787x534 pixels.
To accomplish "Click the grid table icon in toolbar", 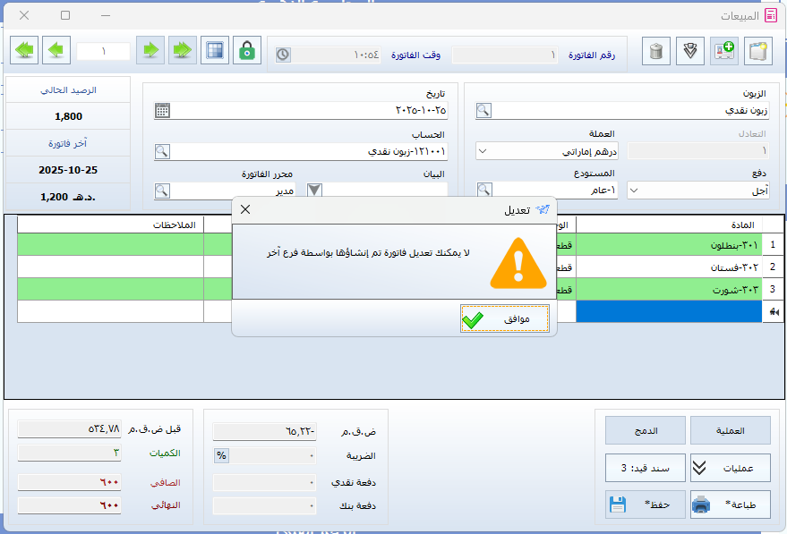I will [x=214, y=50].
